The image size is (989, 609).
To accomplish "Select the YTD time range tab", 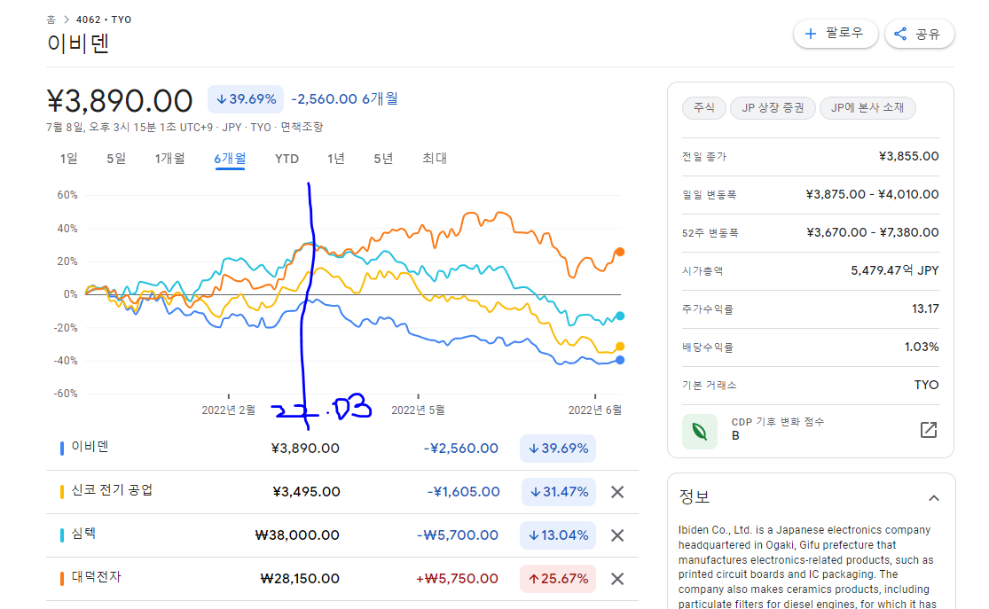I will click(x=286, y=159).
